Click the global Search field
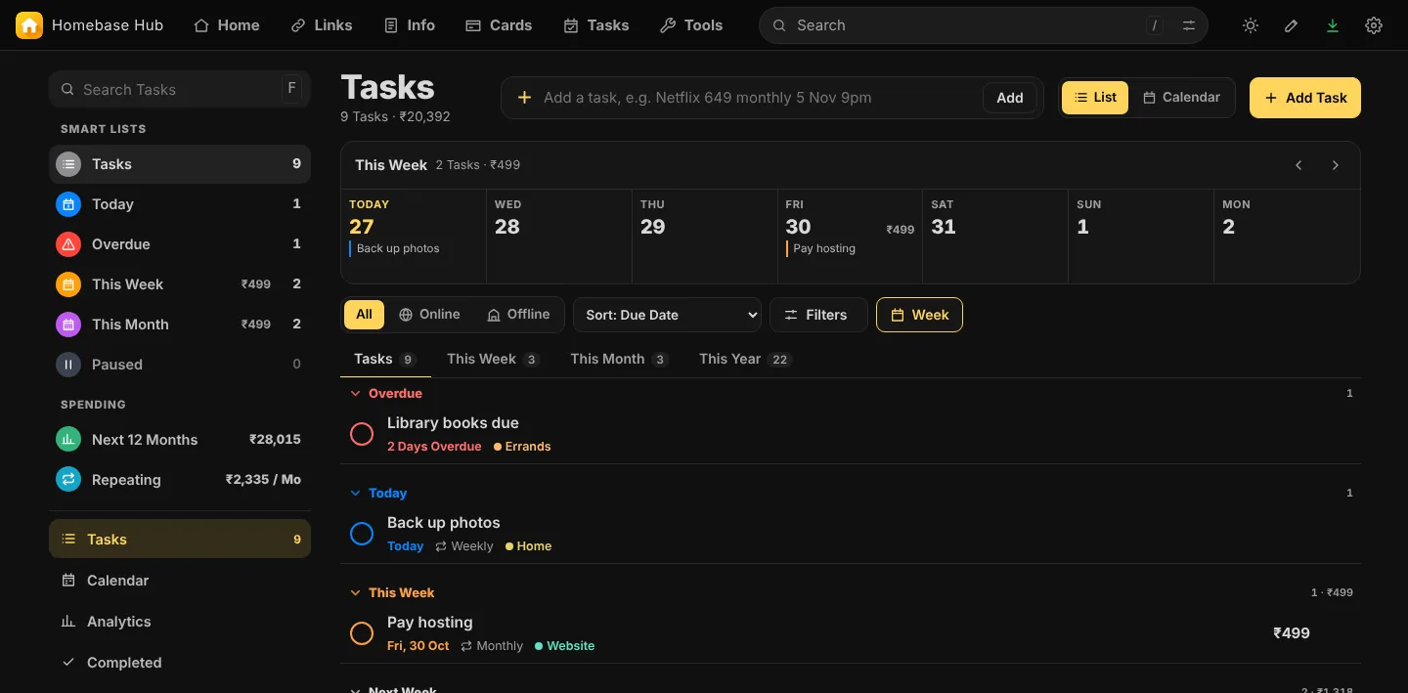 (984, 25)
